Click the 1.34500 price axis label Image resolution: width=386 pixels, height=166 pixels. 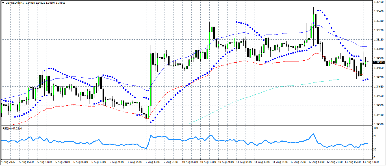click(379, 105)
